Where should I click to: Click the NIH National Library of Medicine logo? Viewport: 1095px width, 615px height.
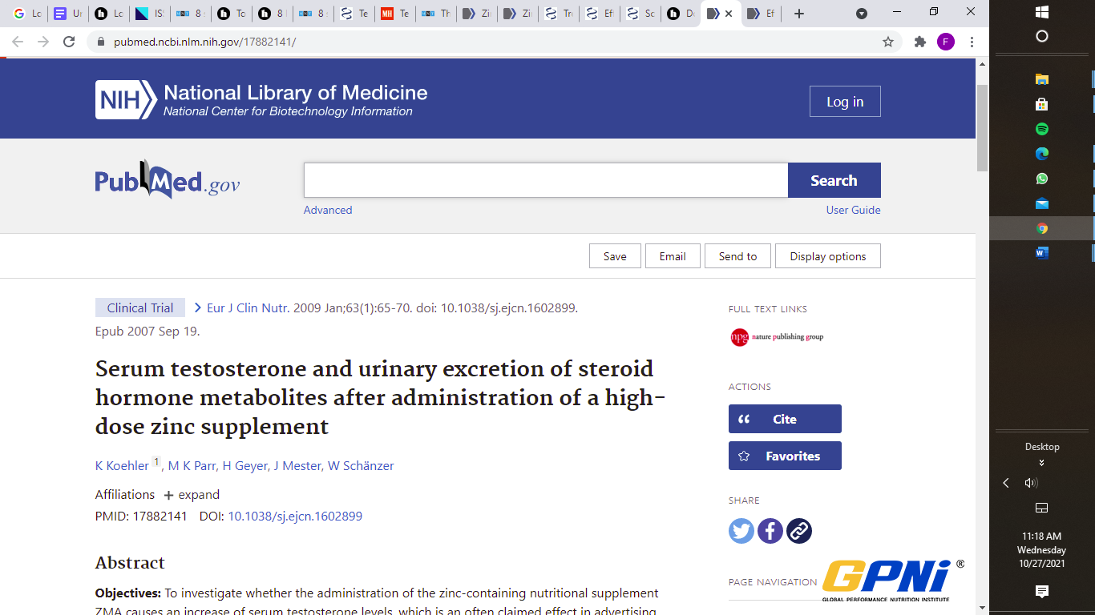tap(261, 100)
